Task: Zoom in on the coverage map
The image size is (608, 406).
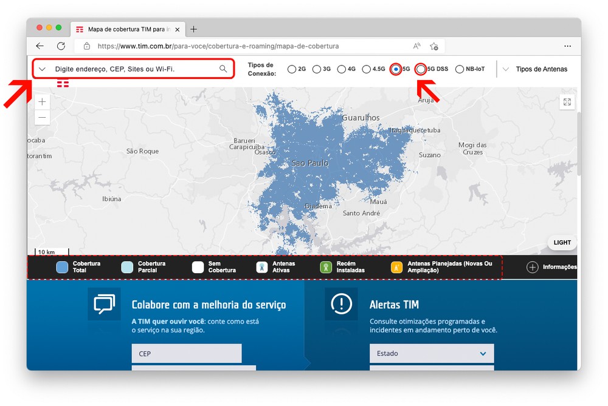Action: click(x=42, y=102)
